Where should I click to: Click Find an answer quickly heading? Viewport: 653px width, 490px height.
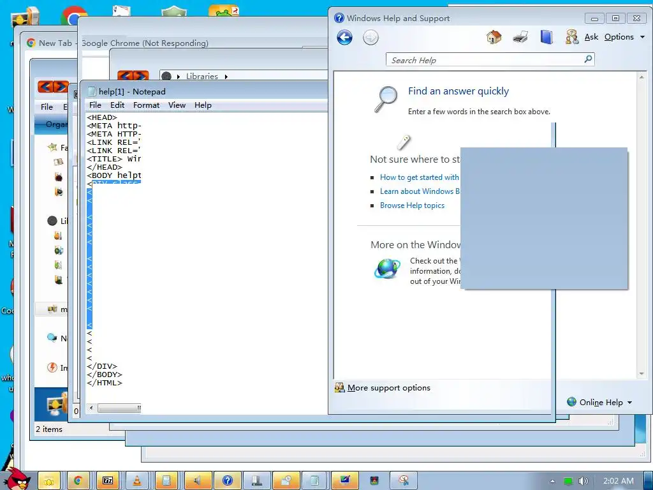click(458, 91)
